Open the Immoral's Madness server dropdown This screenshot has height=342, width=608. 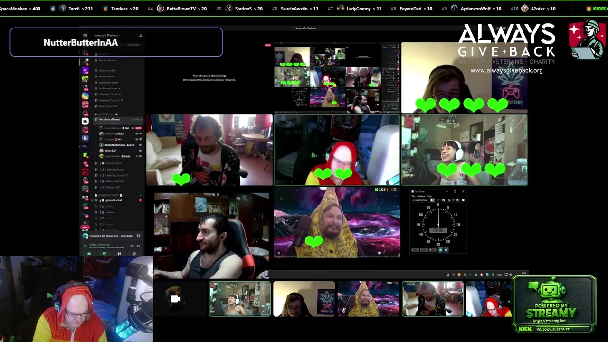107,35
